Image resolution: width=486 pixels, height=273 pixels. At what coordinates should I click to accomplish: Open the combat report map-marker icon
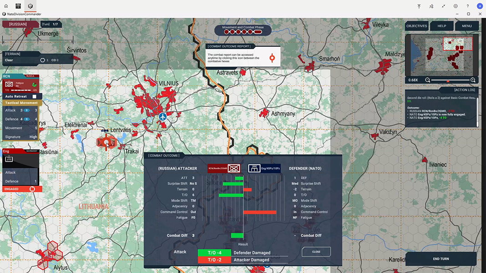coord(272,58)
